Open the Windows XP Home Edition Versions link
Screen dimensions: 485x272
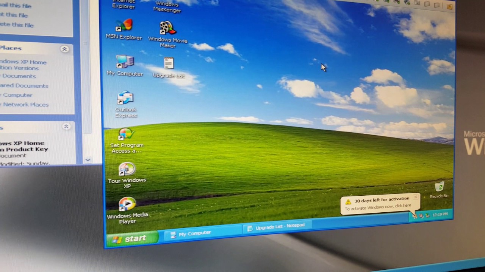click(23, 65)
